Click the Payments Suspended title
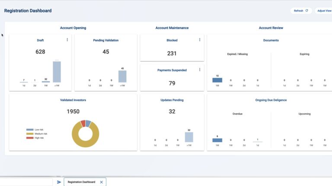 coord(172,70)
